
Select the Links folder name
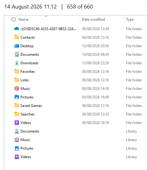click(x=24, y=80)
